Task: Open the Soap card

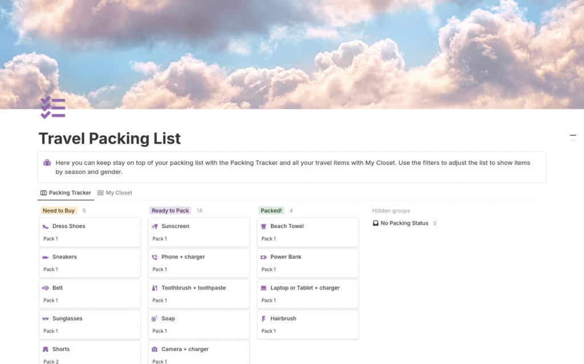Action: [x=199, y=325]
